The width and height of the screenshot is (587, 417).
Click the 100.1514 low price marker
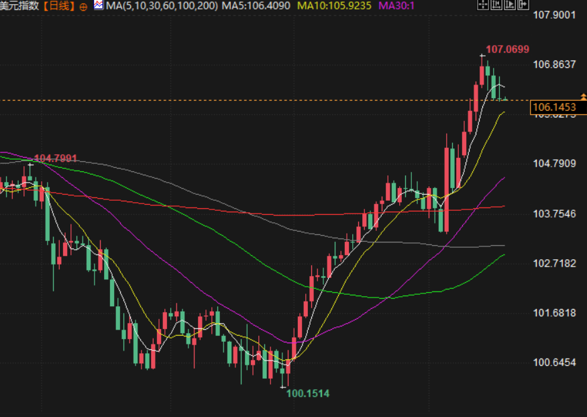point(308,393)
